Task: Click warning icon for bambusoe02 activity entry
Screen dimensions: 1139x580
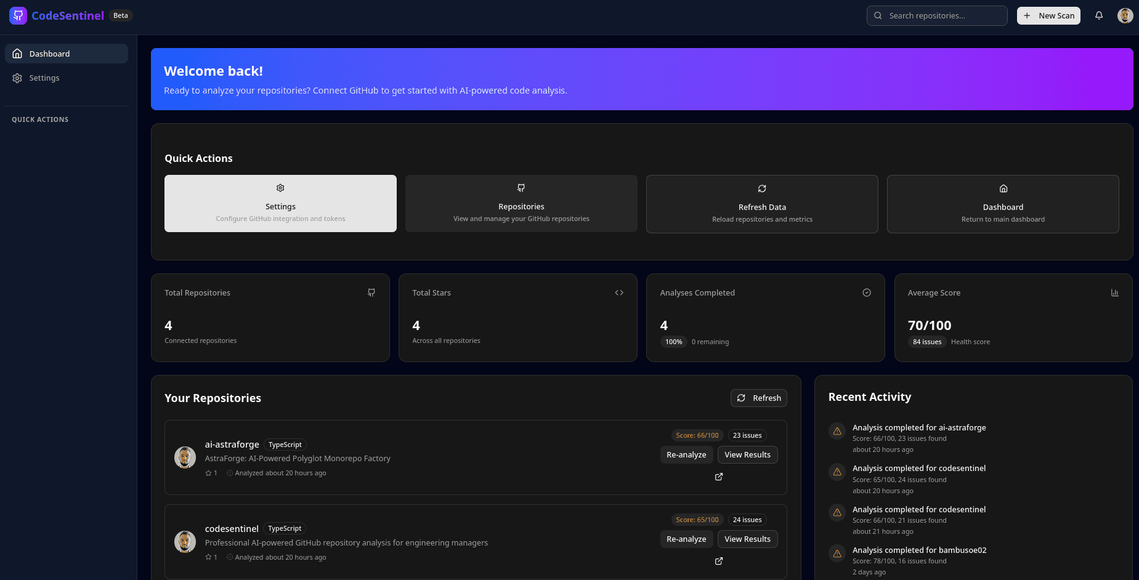Action: [837, 554]
